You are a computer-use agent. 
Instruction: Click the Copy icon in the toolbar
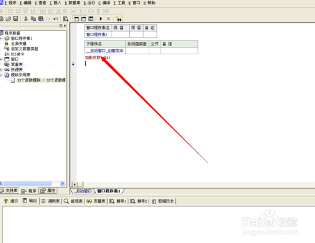click(x=33, y=19)
